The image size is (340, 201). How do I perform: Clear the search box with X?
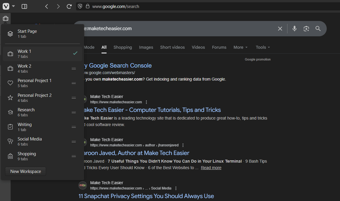280,29
